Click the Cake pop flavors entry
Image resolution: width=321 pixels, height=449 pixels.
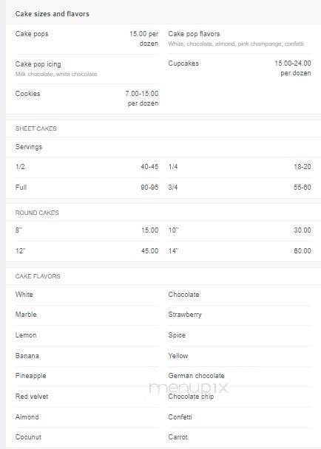click(240, 38)
